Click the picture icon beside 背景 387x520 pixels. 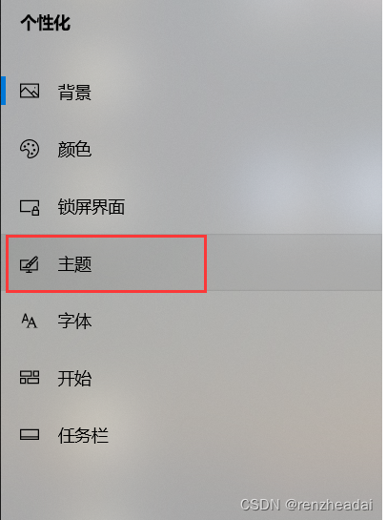point(30,91)
